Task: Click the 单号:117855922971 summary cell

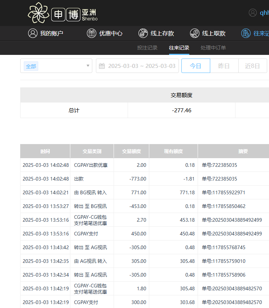Action: point(224,192)
